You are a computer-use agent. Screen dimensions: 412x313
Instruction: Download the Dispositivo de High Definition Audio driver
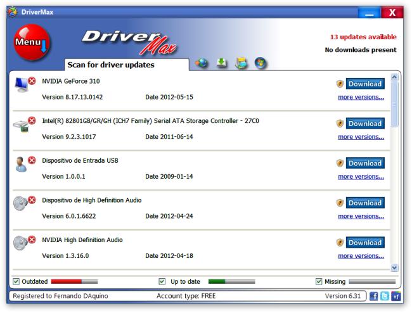point(365,203)
